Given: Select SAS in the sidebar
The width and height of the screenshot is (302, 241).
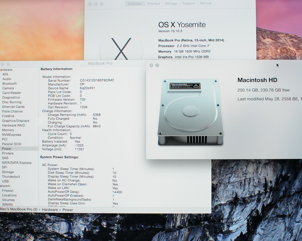Looking at the screenshot, I should pos(5,158).
